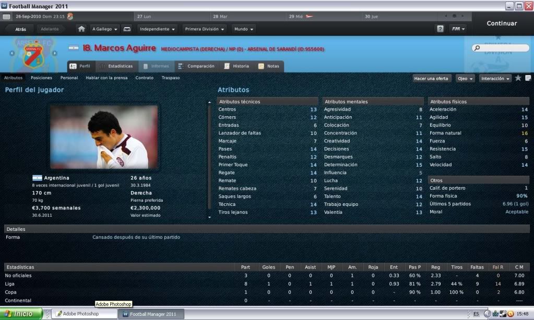Image resolution: width=534 pixels, height=320 pixels.
Task: Select the Contrato sub-tab
Action: coord(145,78)
